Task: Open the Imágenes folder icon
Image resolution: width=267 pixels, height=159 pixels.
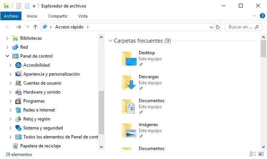Action: pyautogui.click(x=128, y=130)
